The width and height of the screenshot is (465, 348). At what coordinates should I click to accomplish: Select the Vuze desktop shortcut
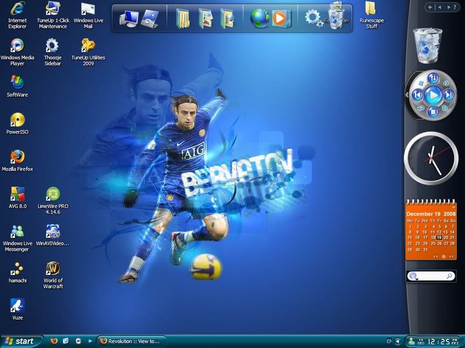click(17, 309)
